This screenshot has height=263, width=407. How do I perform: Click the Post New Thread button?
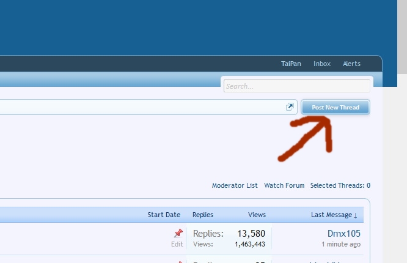coord(335,107)
